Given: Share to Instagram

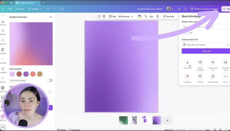Looking at the screenshot, I should pos(187,78).
